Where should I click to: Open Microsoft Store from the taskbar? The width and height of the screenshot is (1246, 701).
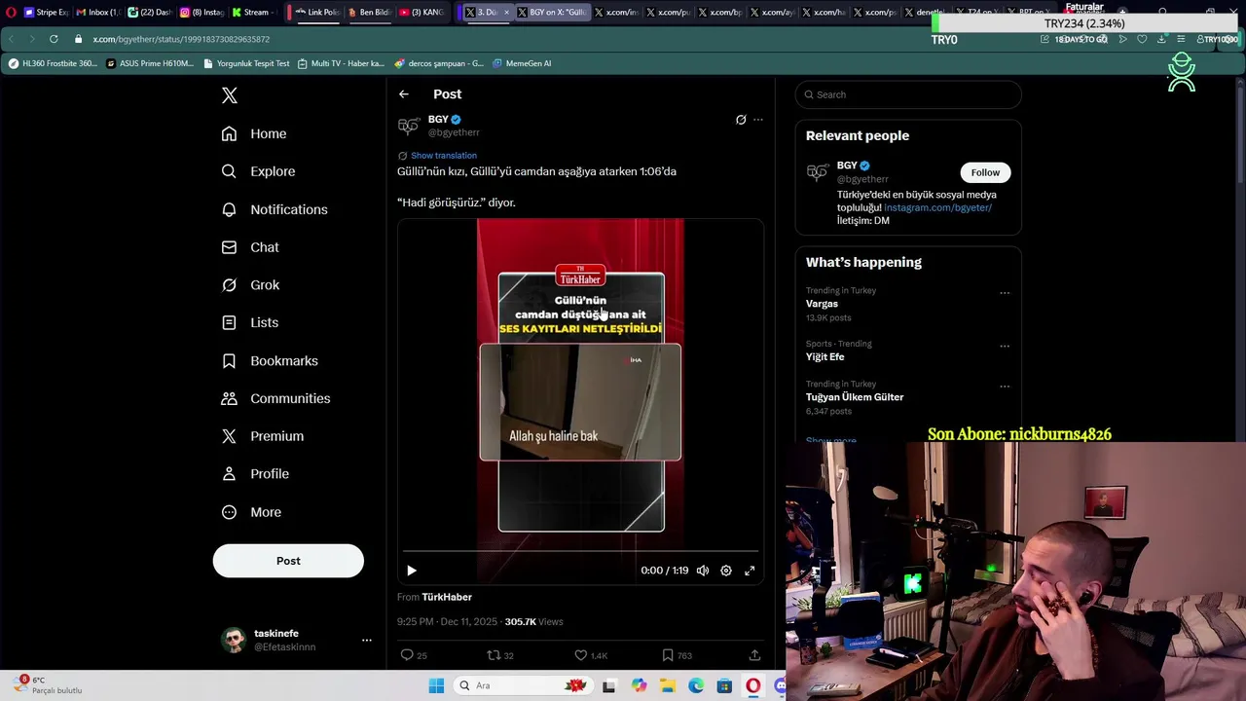724,685
